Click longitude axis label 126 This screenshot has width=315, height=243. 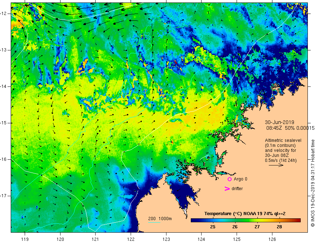click(x=272, y=239)
